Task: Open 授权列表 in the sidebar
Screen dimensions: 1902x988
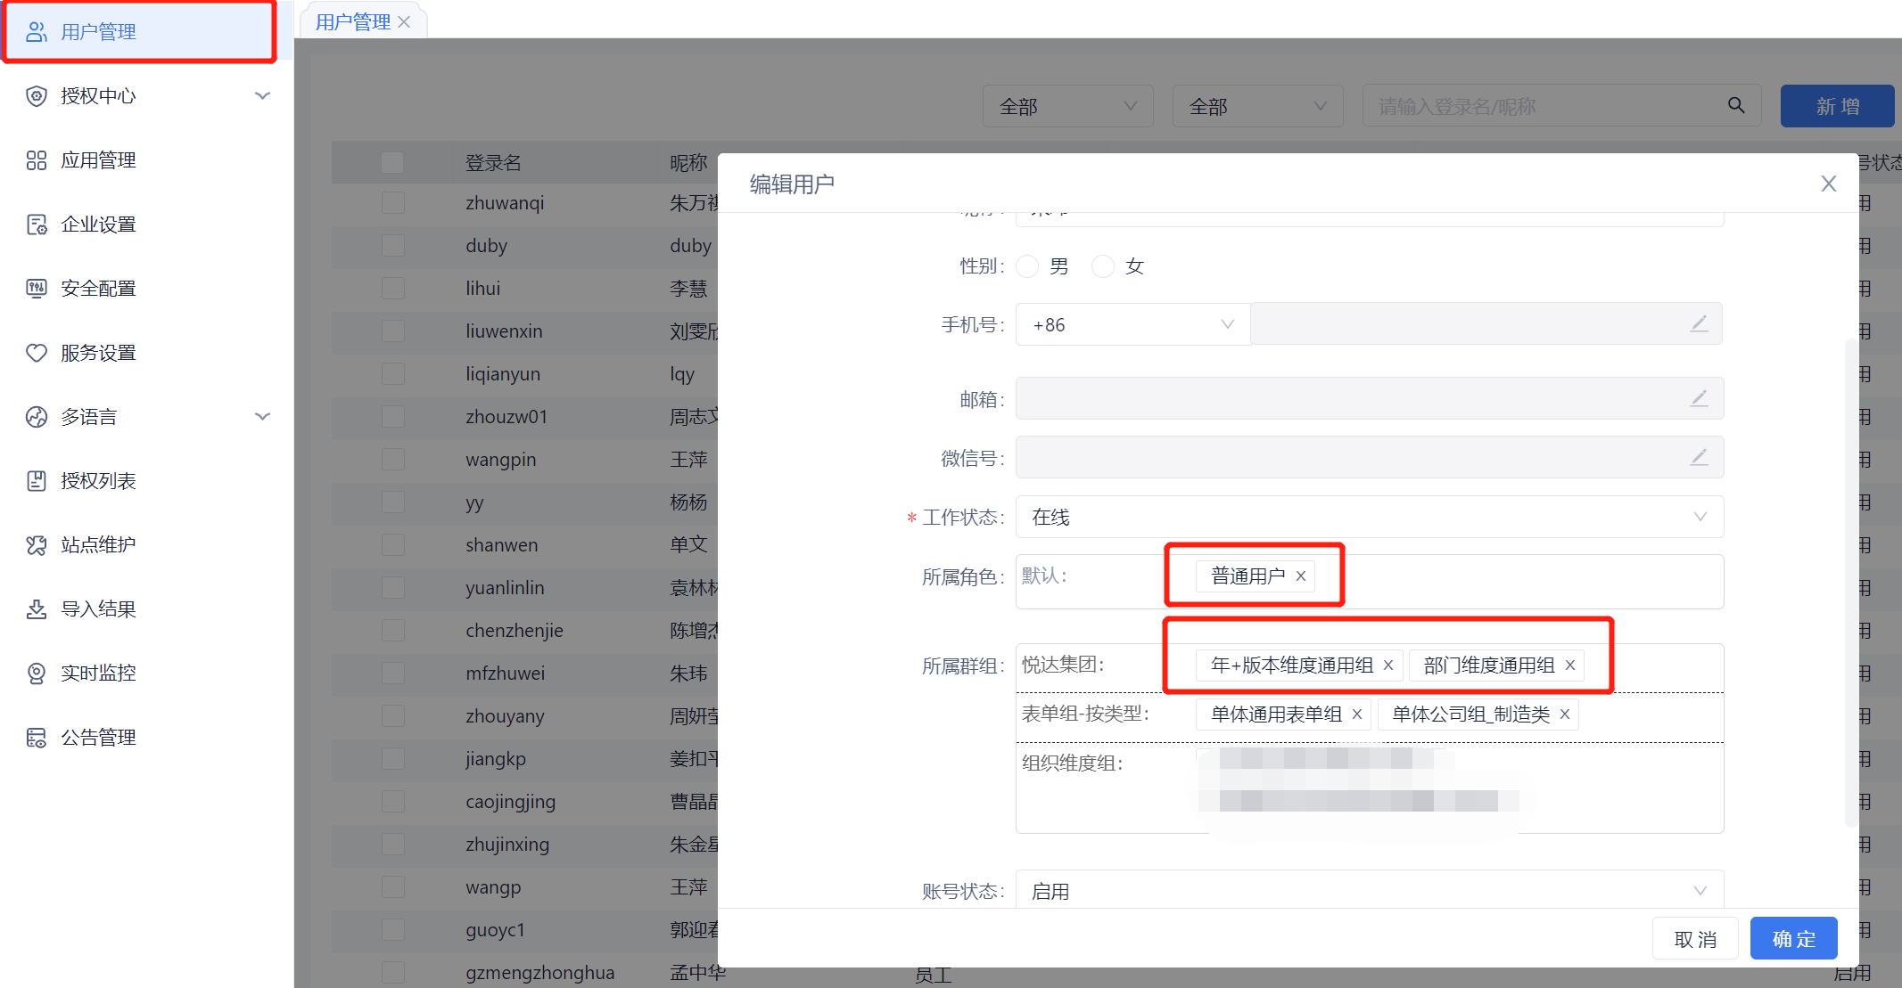Action: point(98,481)
